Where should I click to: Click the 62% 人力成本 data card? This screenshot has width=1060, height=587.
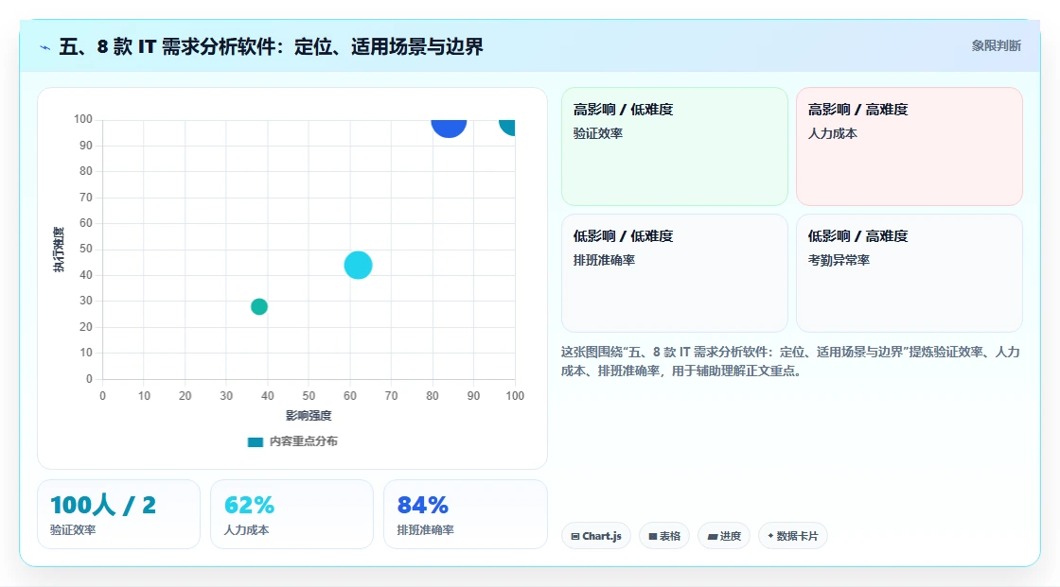[292, 514]
